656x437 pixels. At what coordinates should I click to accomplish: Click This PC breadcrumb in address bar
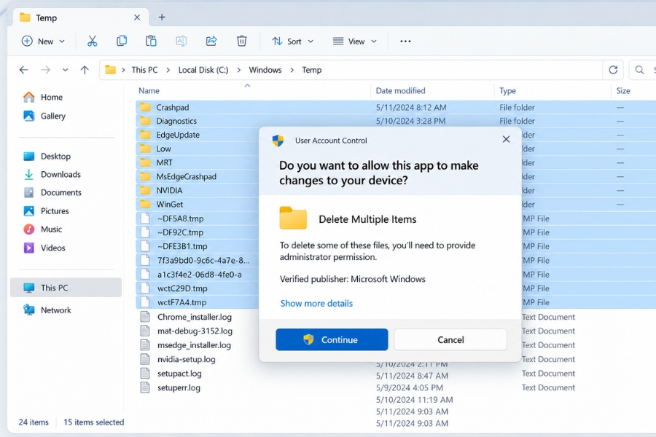tap(145, 70)
